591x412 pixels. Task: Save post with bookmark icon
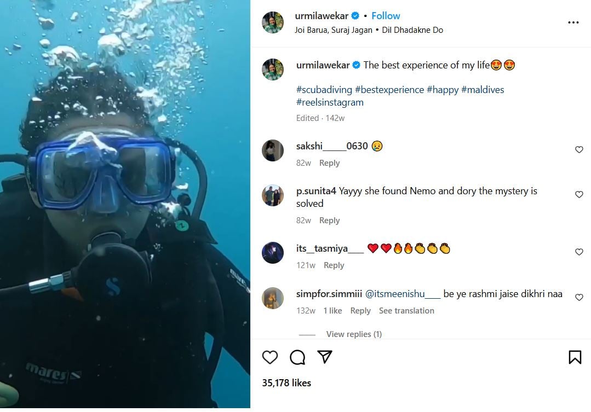(x=575, y=357)
